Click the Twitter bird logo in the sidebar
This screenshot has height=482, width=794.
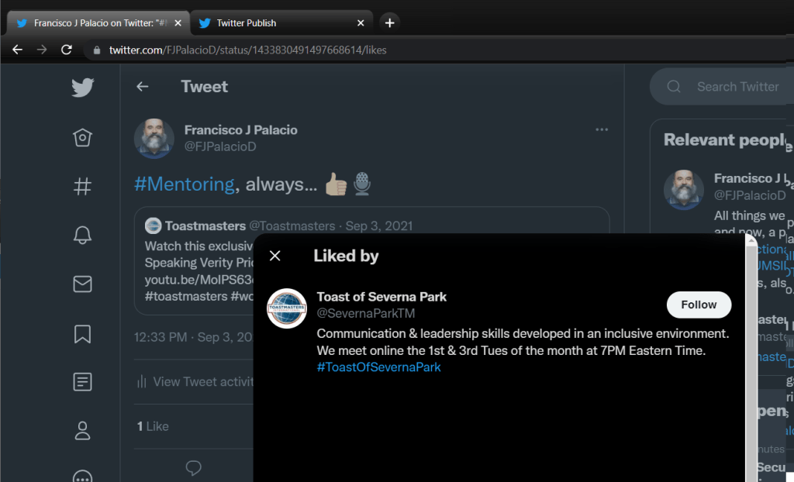click(82, 88)
